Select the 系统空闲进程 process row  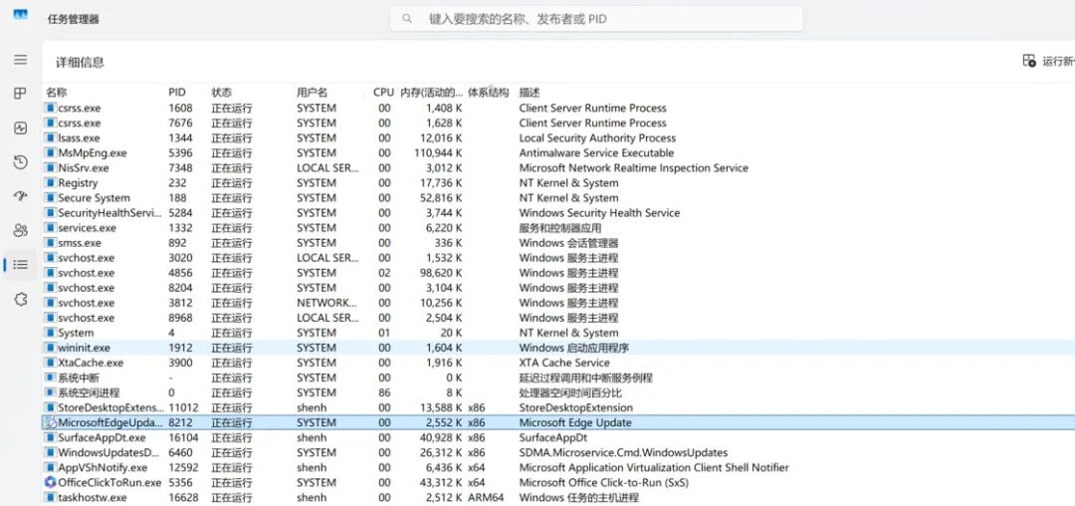558,392
